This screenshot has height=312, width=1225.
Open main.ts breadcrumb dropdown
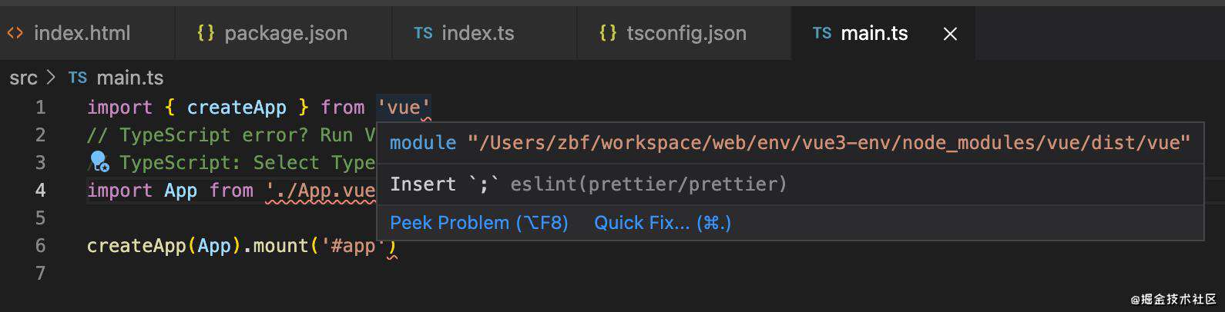click(x=129, y=78)
